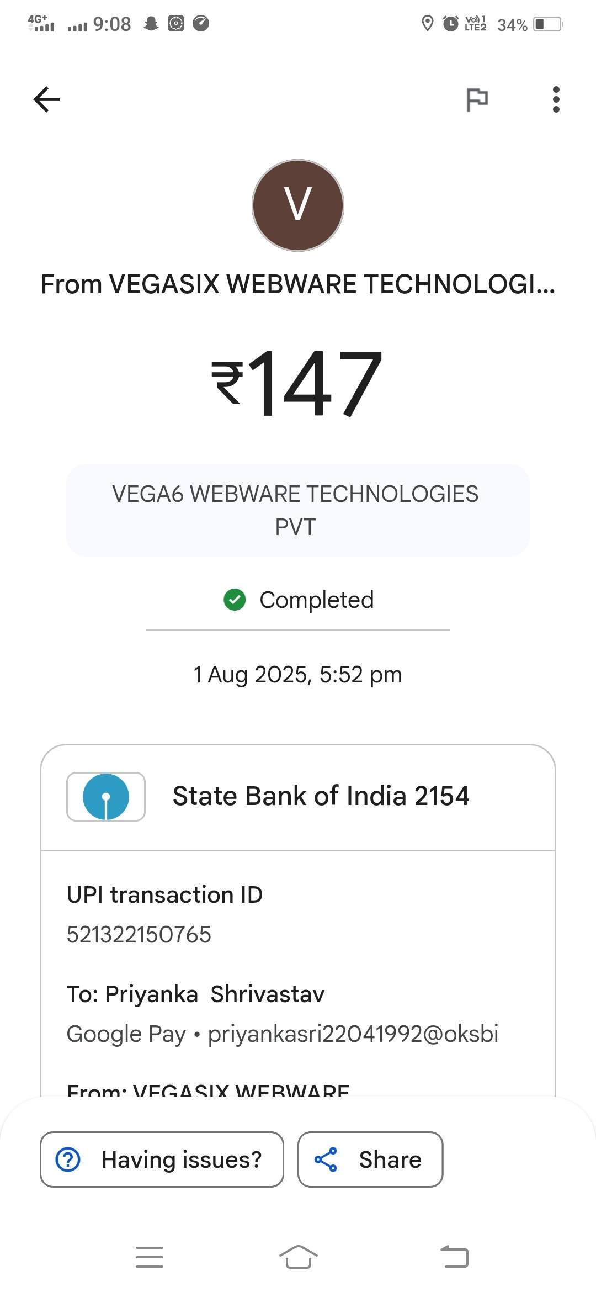Tap the battery icon in status bar

tap(547, 24)
